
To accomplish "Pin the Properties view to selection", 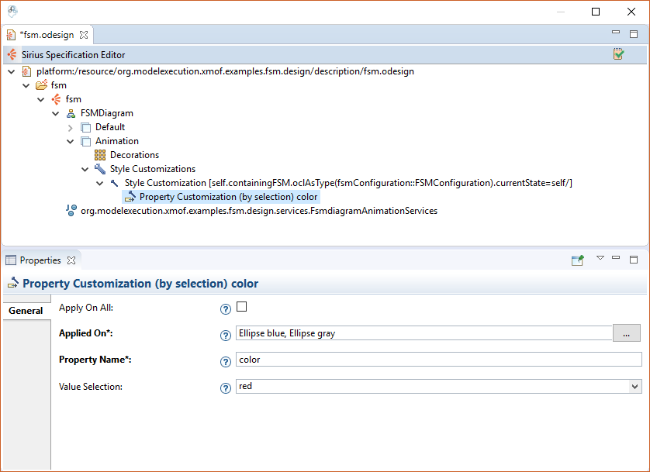I will (x=577, y=260).
